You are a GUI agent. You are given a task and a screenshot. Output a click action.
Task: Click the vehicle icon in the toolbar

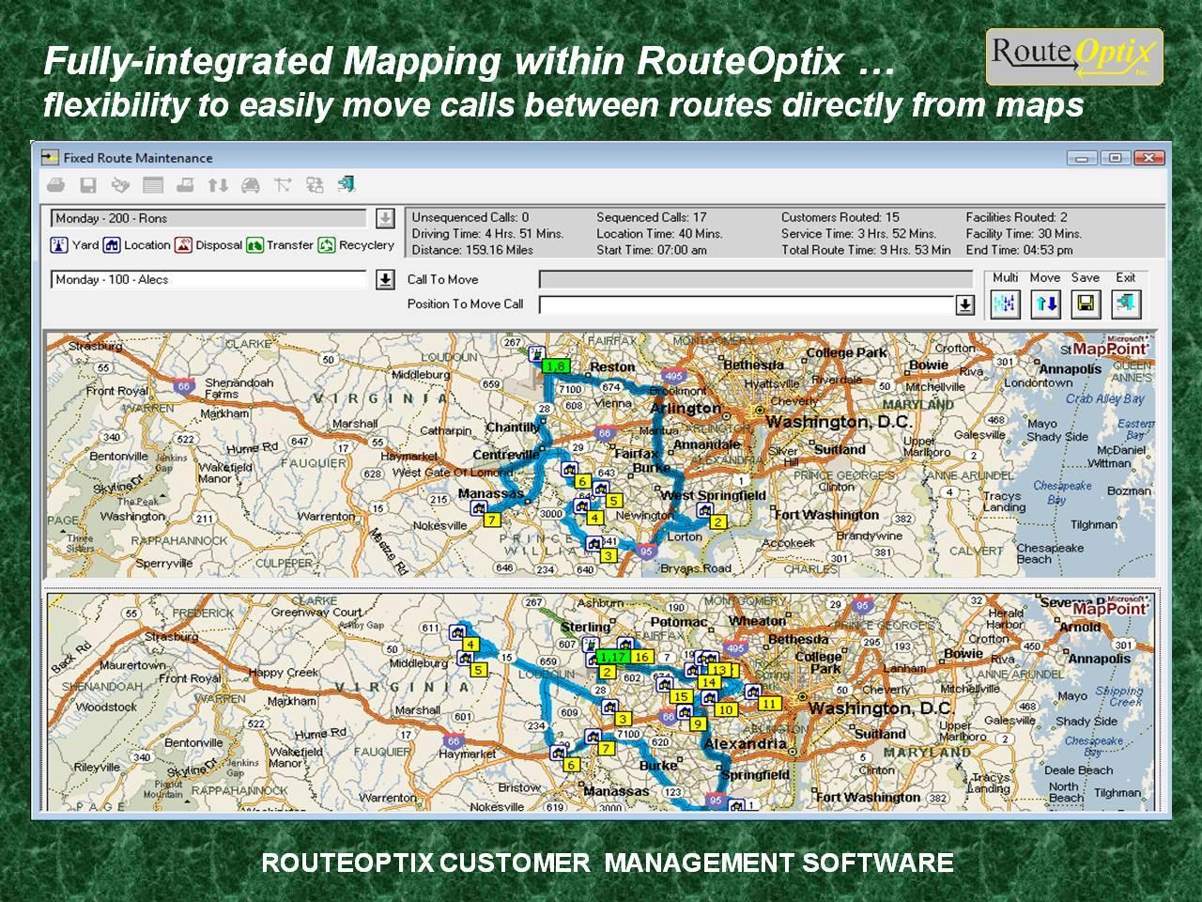coord(250,185)
